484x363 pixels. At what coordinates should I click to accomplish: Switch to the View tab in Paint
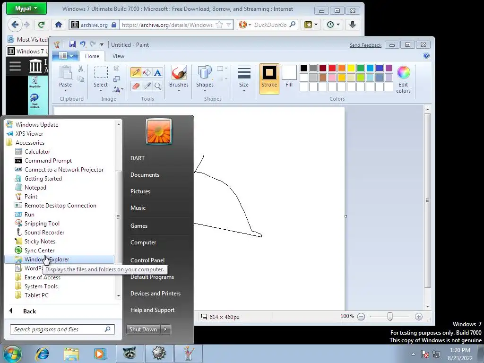click(118, 56)
